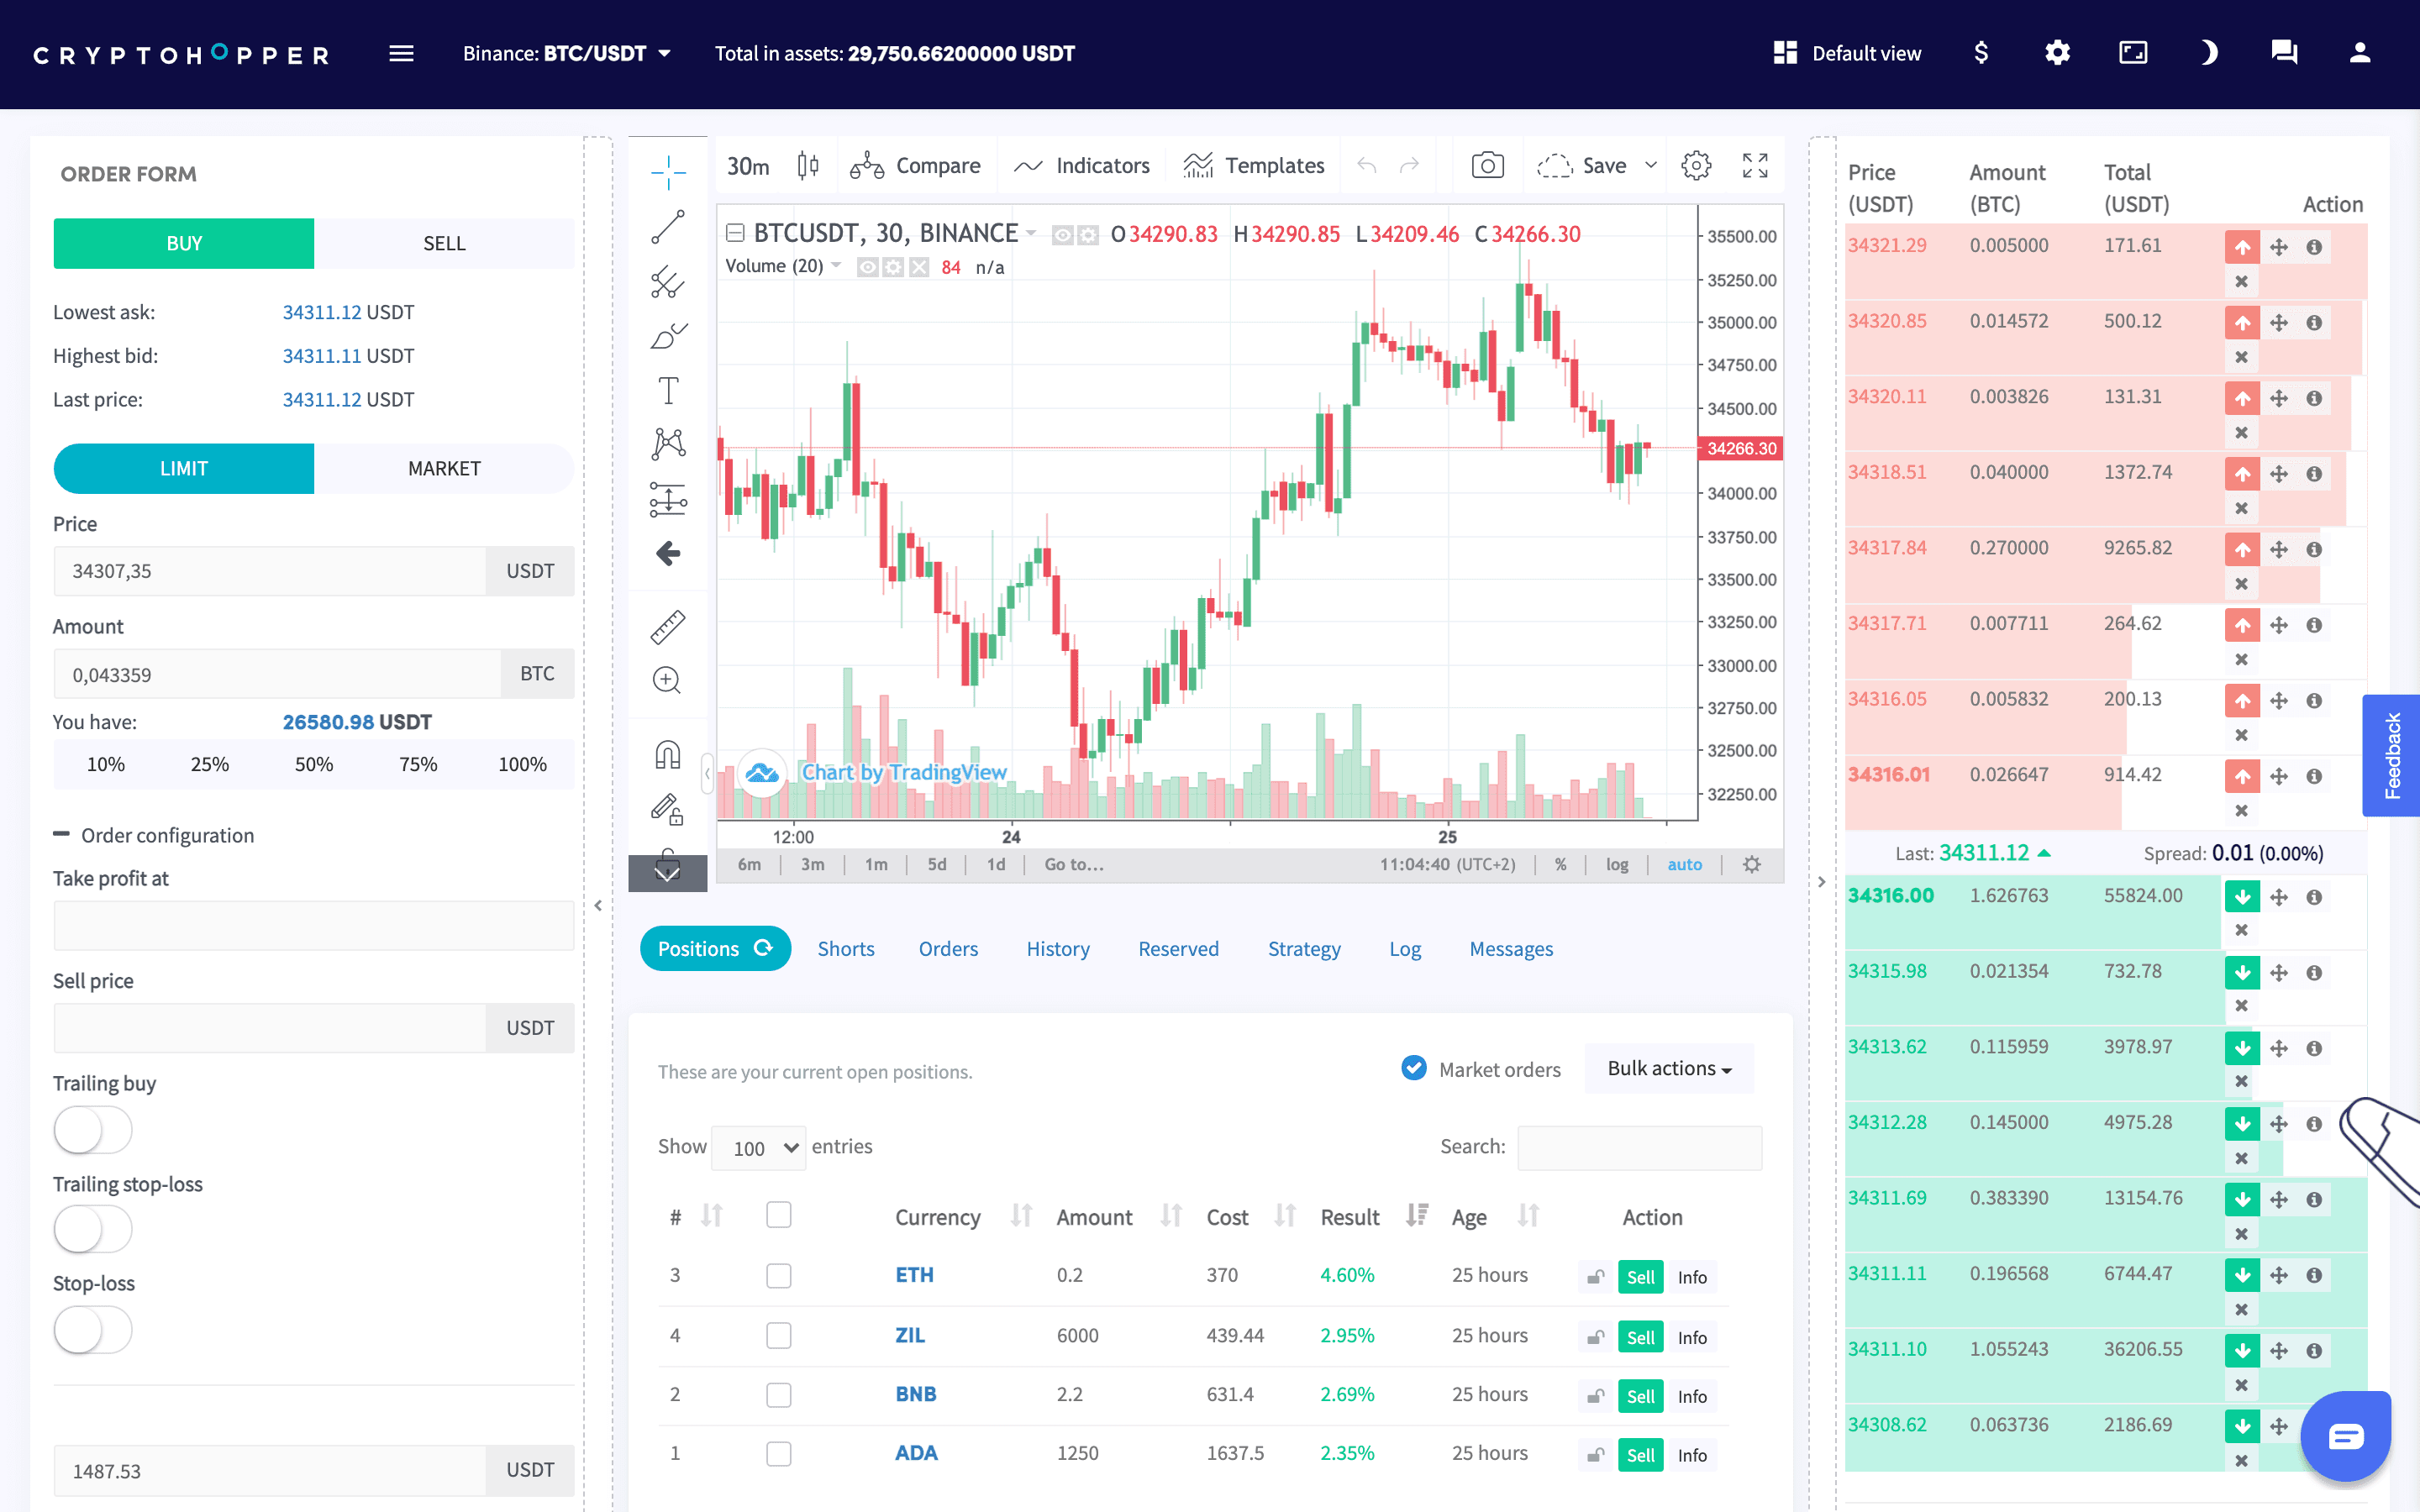Image resolution: width=2420 pixels, height=1512 pixels.
Task: Select MARKET order type button
Action: (445, 467)
